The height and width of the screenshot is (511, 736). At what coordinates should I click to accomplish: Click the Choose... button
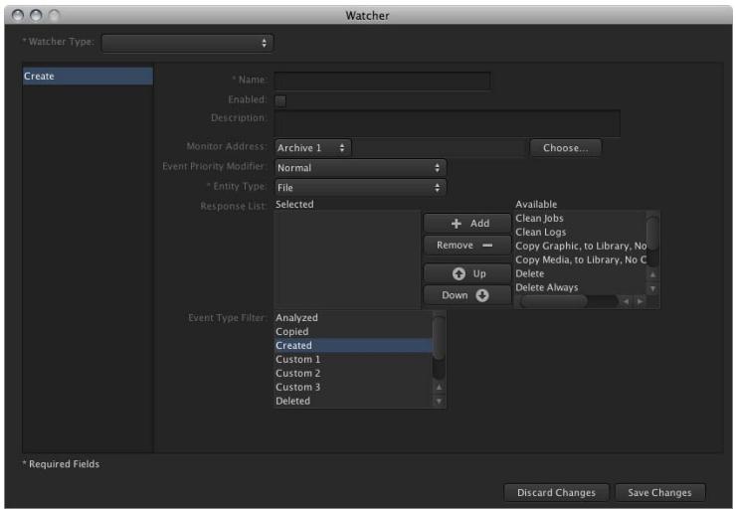tap(565, 148)
